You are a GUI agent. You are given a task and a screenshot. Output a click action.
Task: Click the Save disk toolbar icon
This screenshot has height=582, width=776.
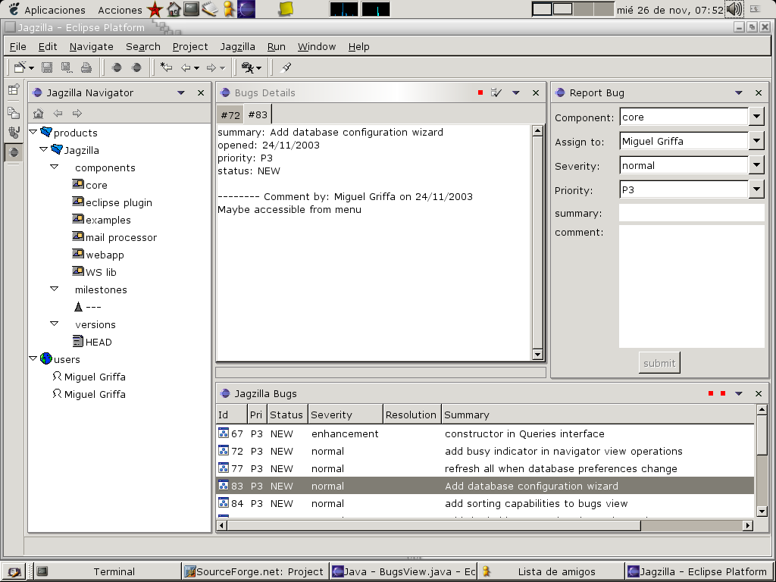click(47, 67)
